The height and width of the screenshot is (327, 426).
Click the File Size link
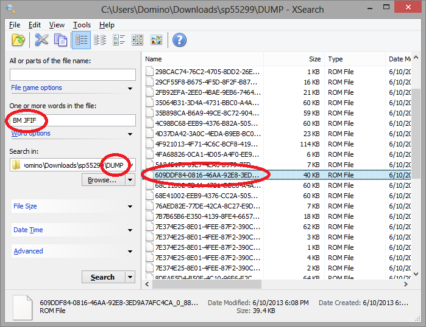(25, 206)
